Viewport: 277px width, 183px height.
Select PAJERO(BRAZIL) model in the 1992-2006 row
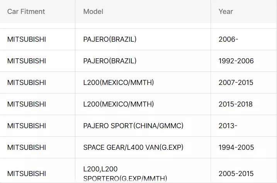coord(110,61)
